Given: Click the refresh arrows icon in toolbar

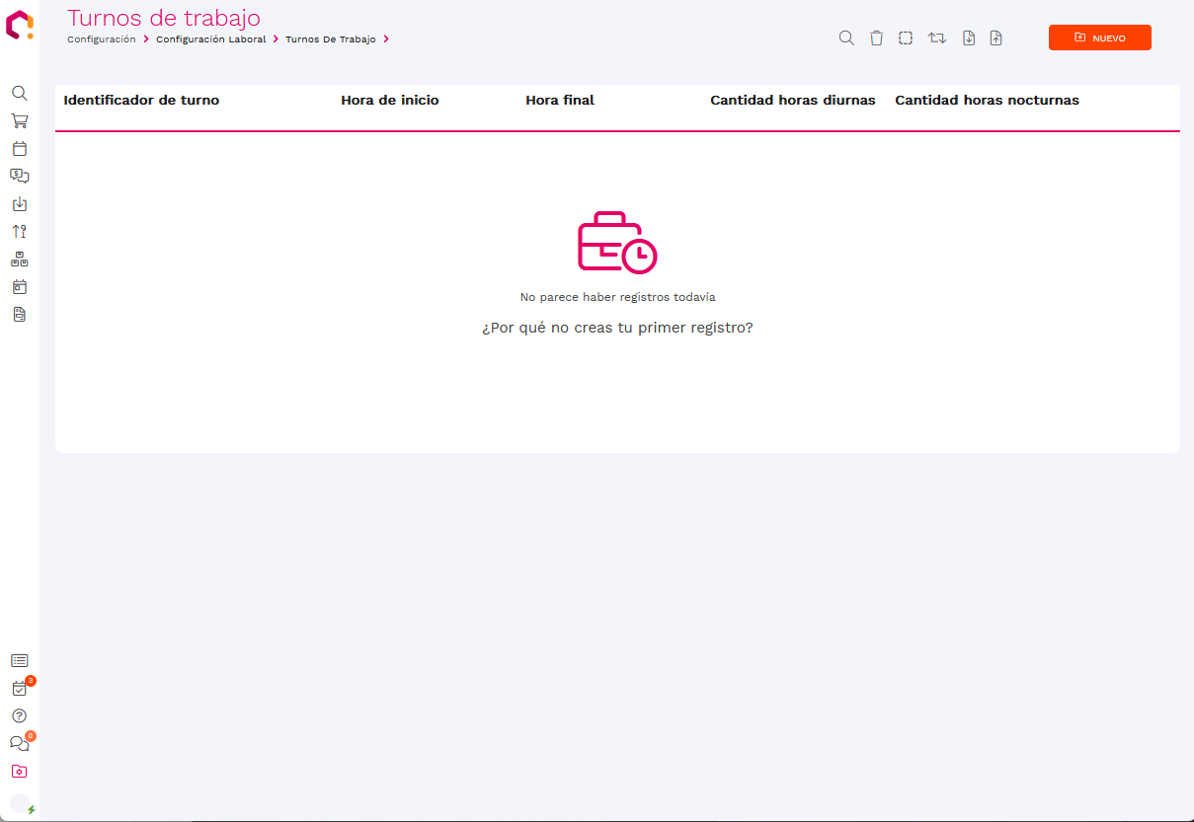Looking at the screenshot, I should click(936, 37).
